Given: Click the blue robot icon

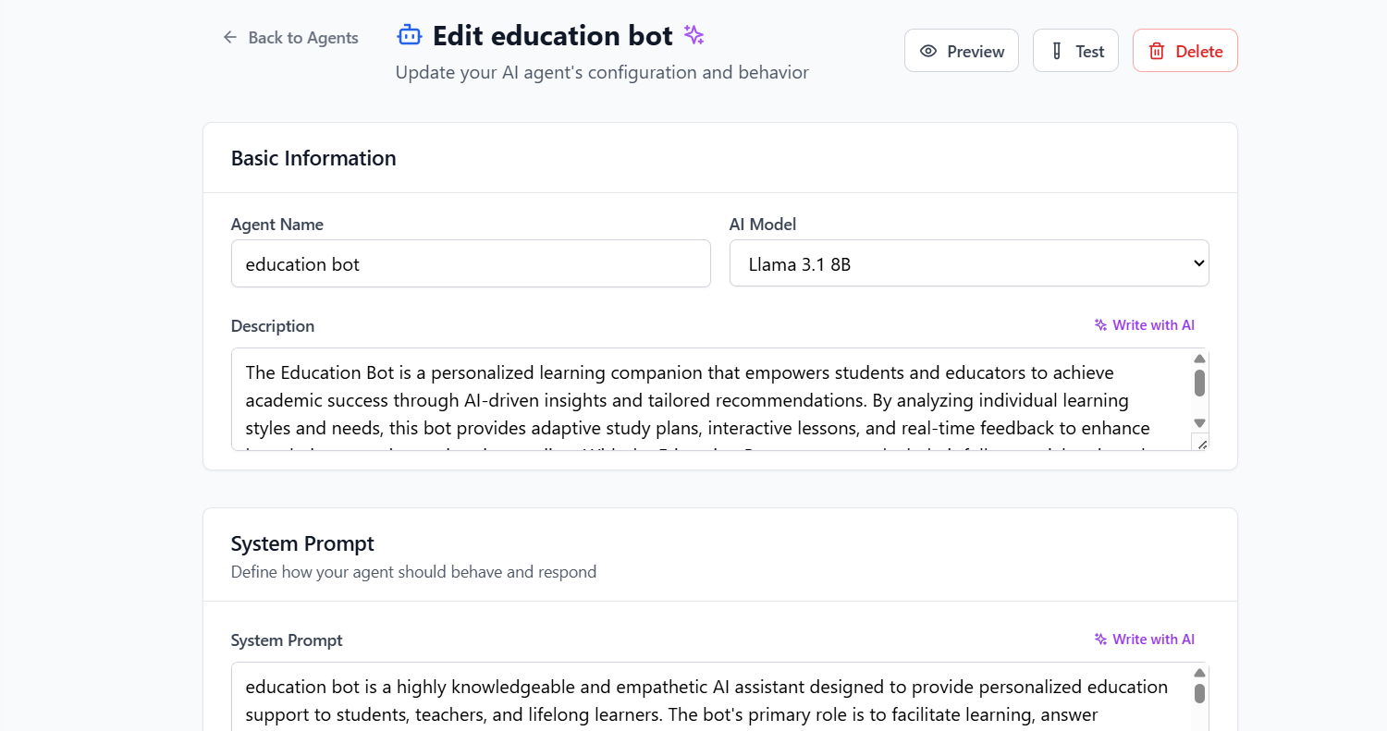Looking at the screenshot, I should point(409,36).
